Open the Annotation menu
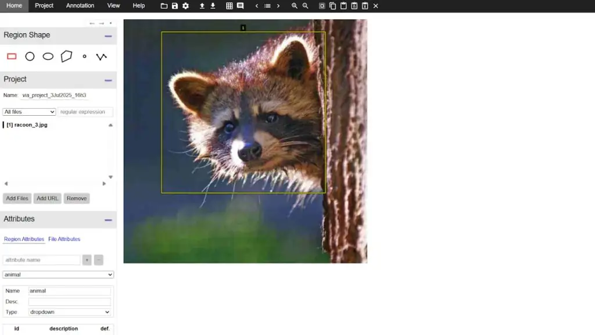 [80, 6]
